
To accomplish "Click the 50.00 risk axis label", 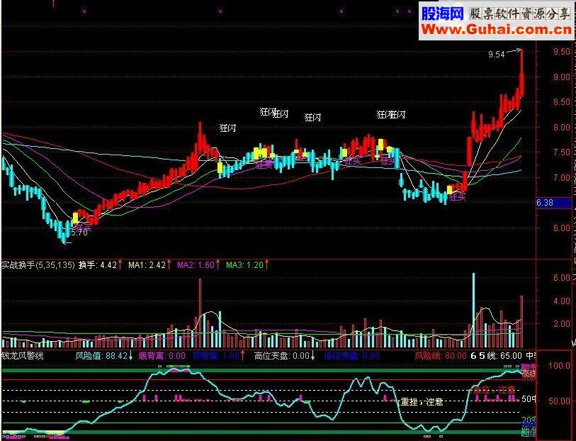I will (x=559, y=401).
